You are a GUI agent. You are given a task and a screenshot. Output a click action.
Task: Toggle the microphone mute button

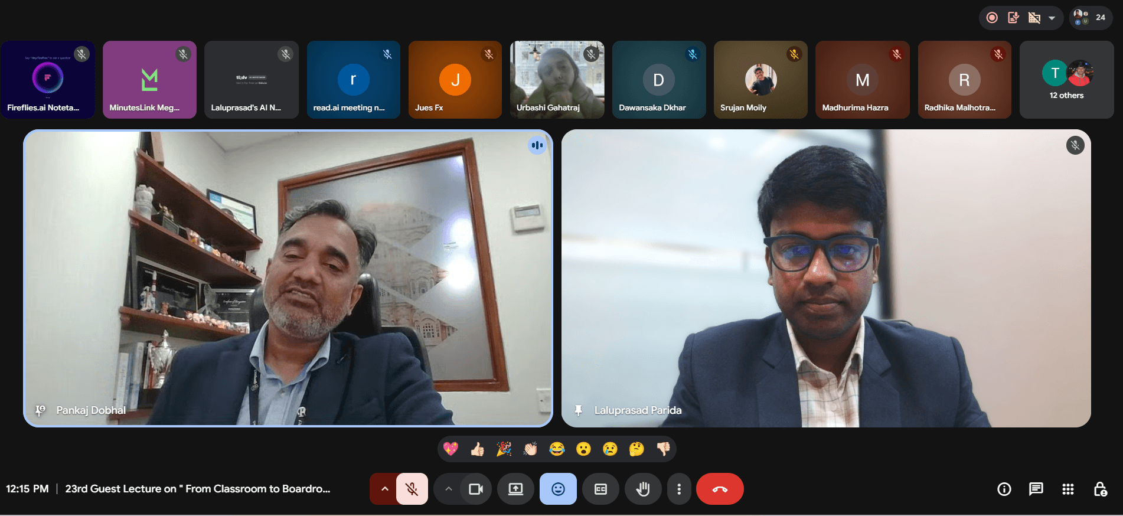pos(412,489)
